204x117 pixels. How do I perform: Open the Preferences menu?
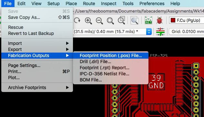click(152, 4)
